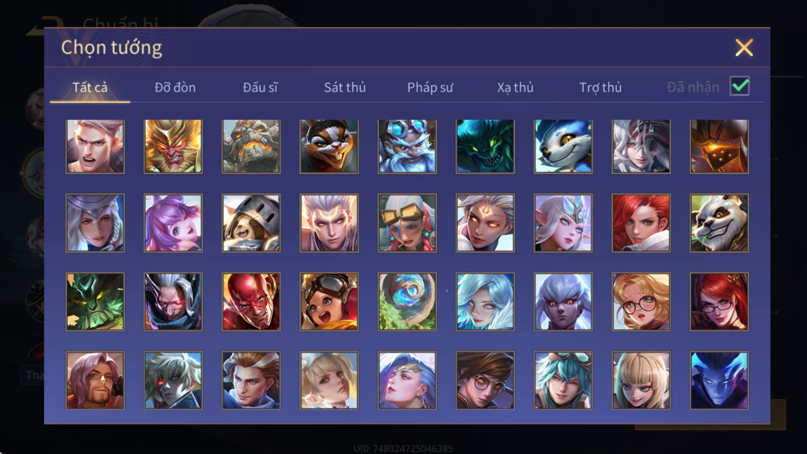Show the Xạ thủ heroes tab
The width and height of the screenshot is (807, 454).
(x=515, y=87)
